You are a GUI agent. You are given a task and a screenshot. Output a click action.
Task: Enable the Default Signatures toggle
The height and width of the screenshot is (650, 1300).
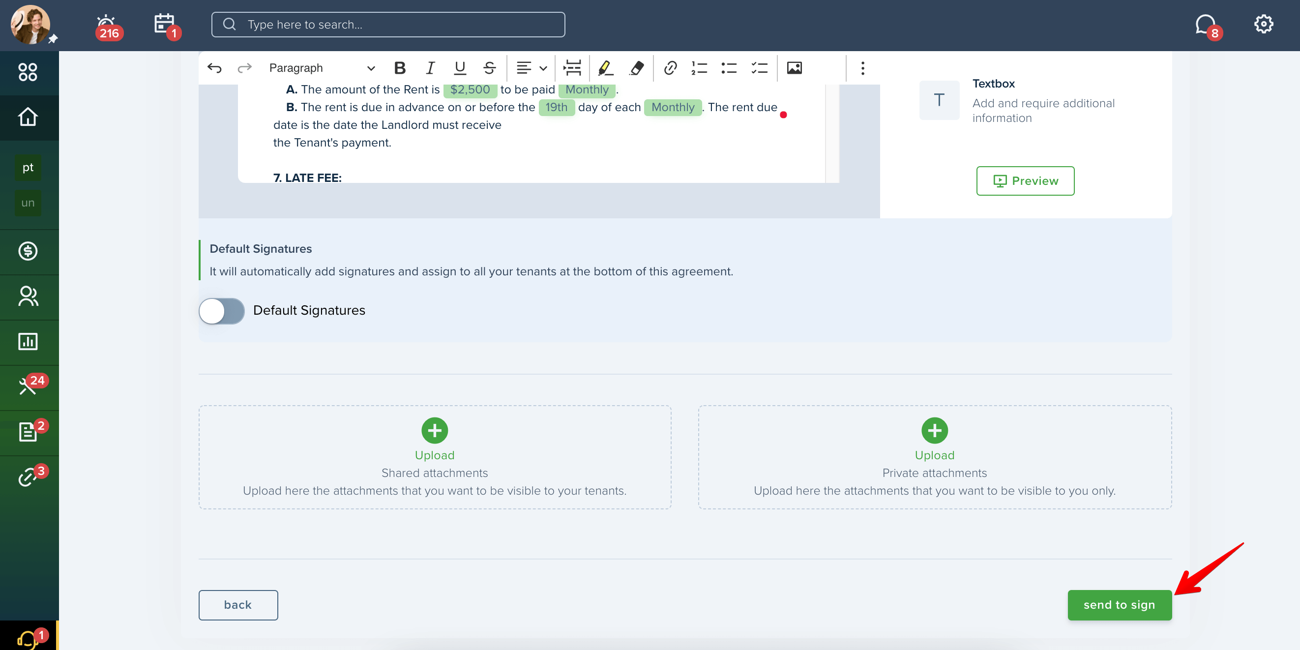[x=222, y=311]
